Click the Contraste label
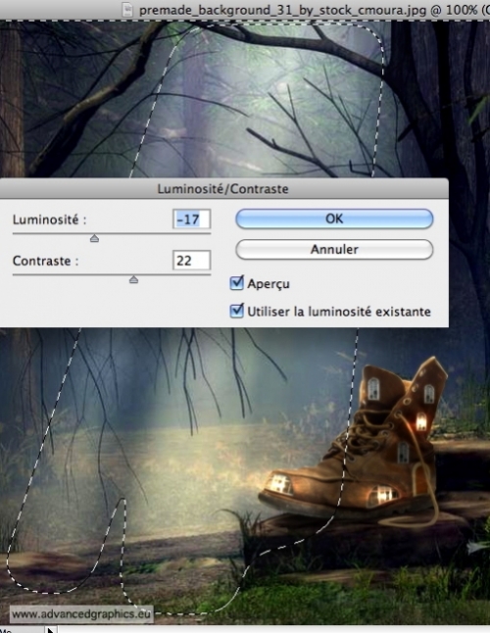Screen dimensions: 490x633 [x=45, y=261]
